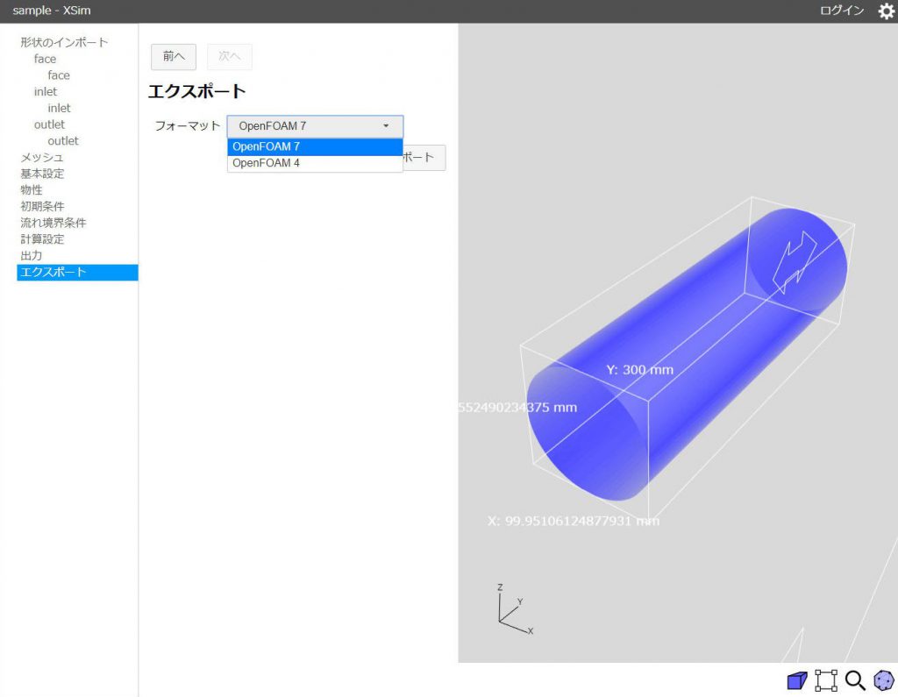
Task: Go to メッシュ section in sidebar
Action: [41, 157]
